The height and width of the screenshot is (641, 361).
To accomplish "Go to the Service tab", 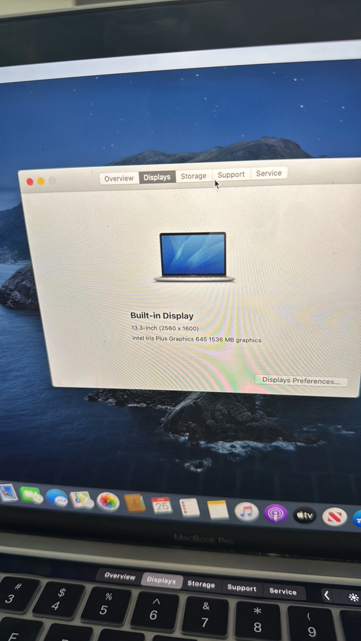I will point(269,173).
